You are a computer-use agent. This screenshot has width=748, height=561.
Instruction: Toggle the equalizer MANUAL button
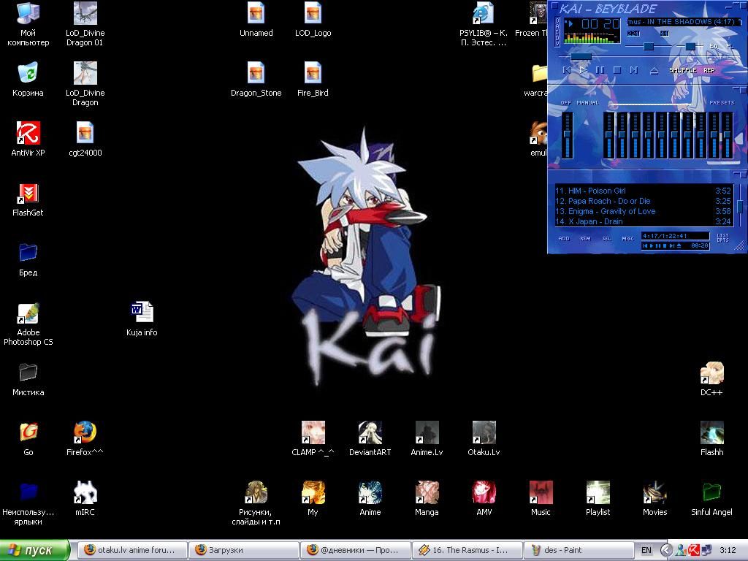pos(587,102)
